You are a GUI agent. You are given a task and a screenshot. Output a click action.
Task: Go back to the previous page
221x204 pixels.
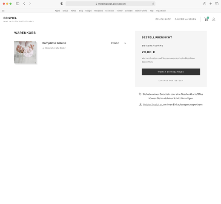click(x=24, y=4)
